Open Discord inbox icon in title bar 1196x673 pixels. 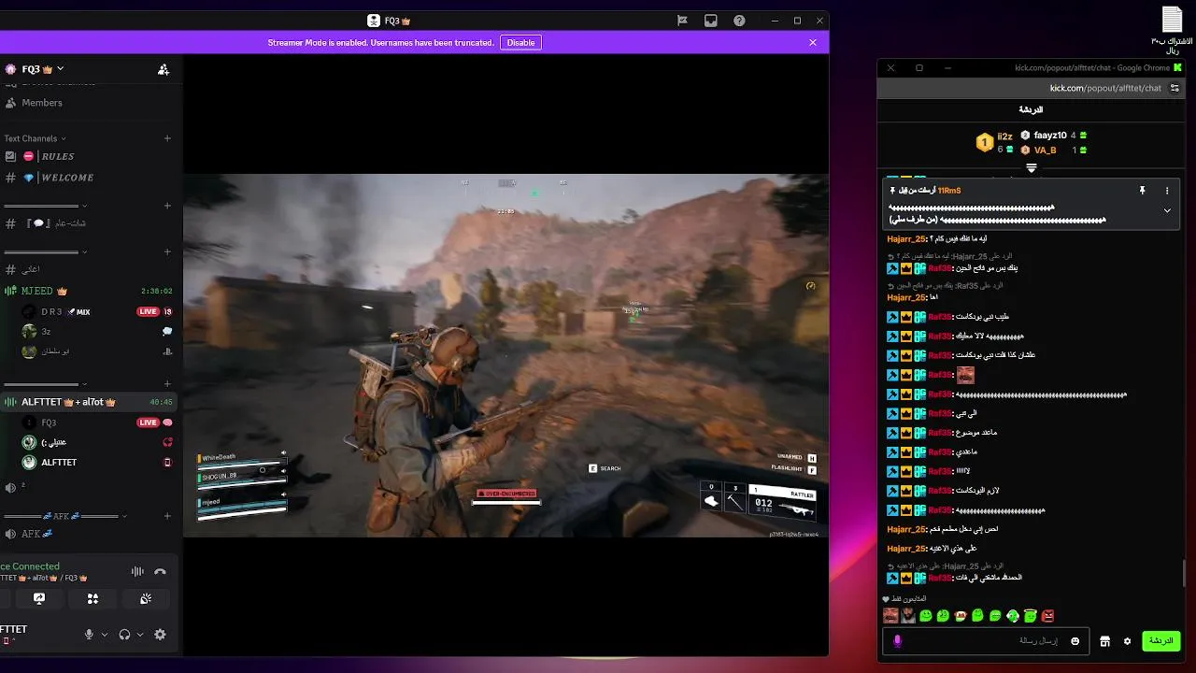pos(710,21)
